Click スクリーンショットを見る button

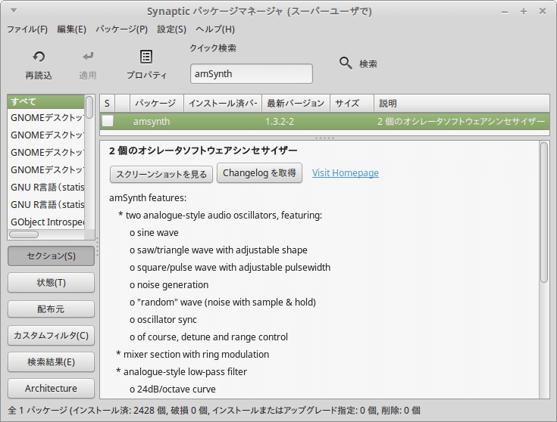coord(161,174)
